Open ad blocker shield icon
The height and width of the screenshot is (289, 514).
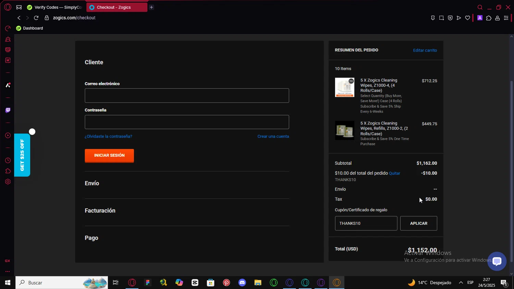pos(450,18)
